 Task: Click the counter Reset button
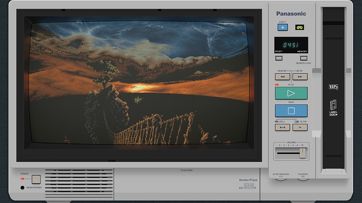(279, 58)
